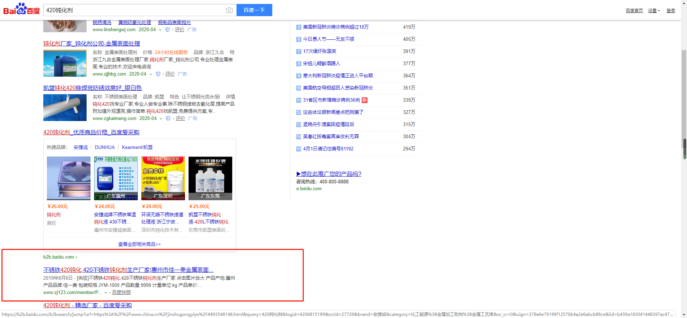Select DUNHUA hot brand filter
This screenshot has width=687, height=318.
[105, 147]
